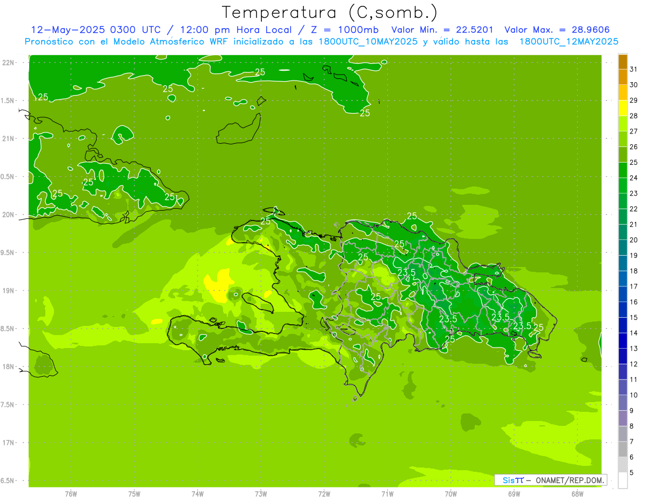Click the color bar label '19'
Image resolution: width=648 pixels, height=501 pixels.
coord(633,256)
